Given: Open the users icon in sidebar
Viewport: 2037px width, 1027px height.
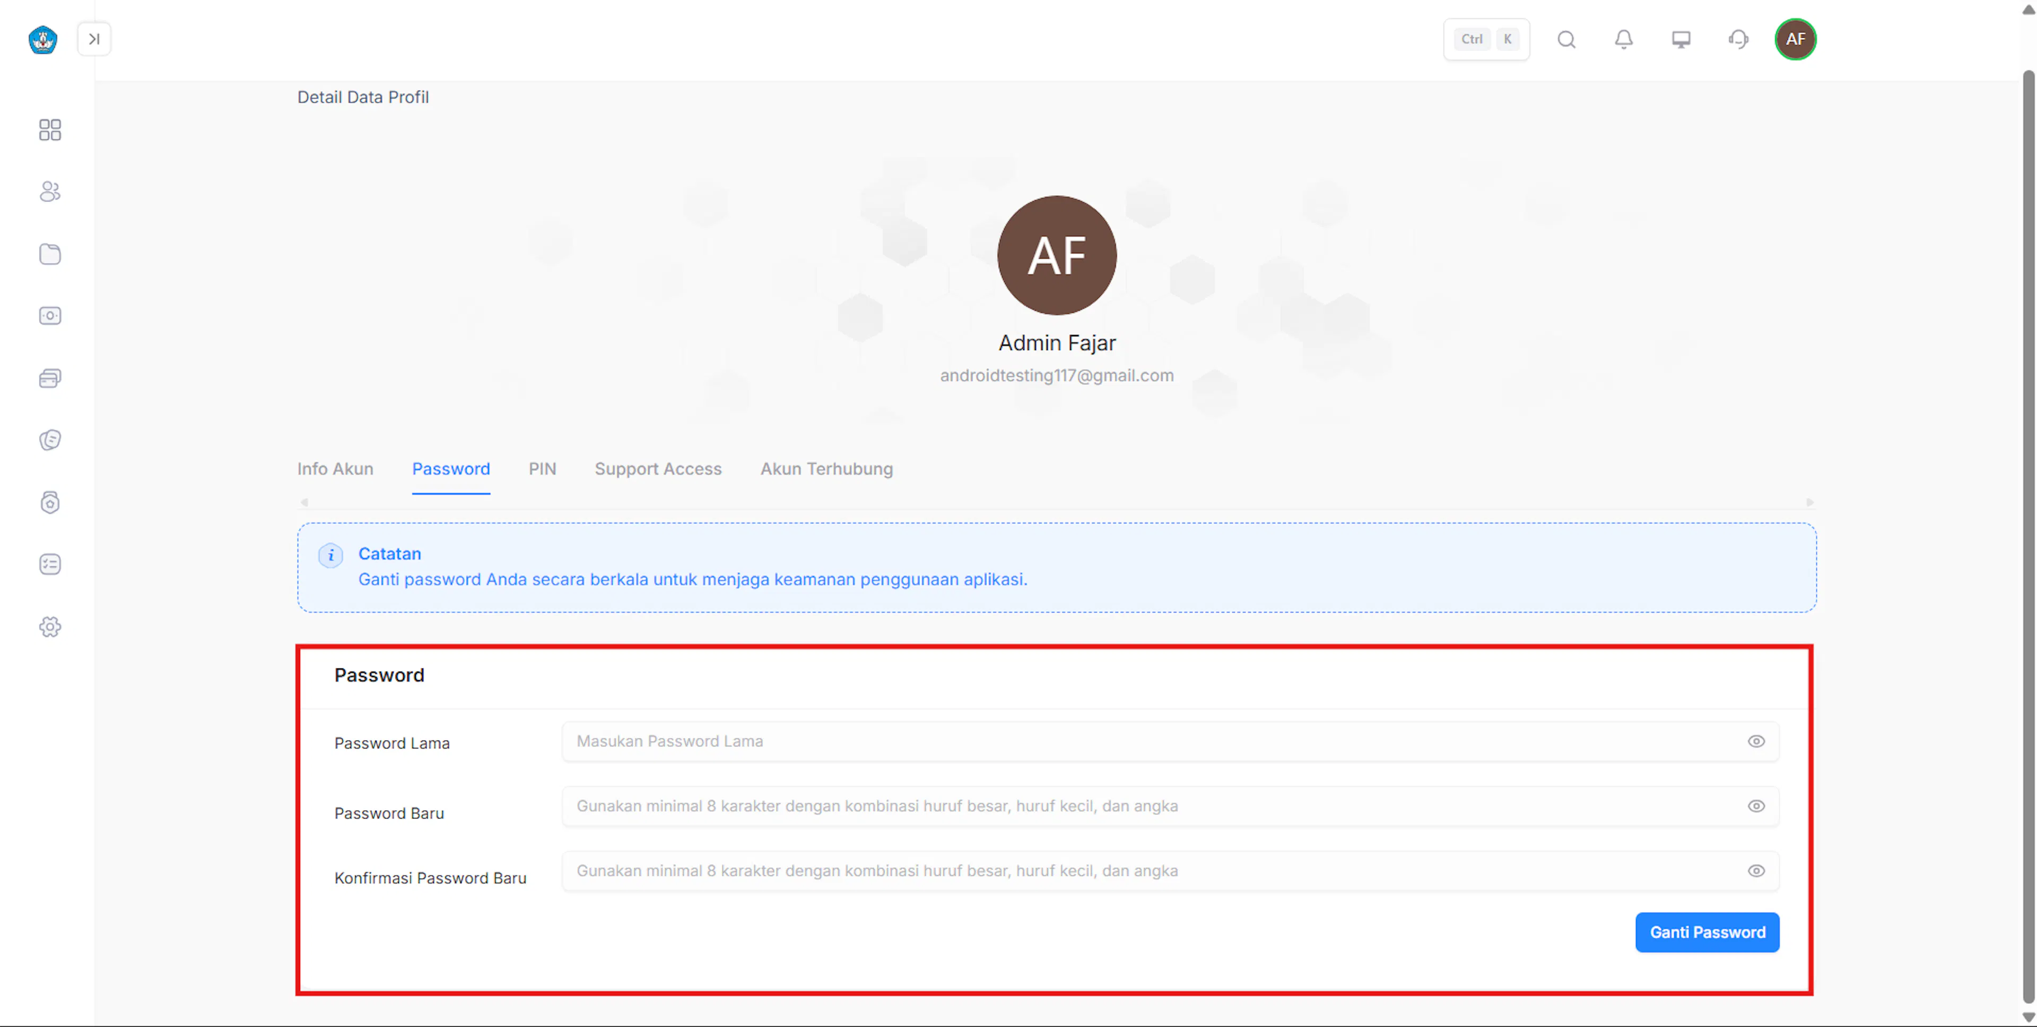Looking at the screenshot, I should (50, 192).
